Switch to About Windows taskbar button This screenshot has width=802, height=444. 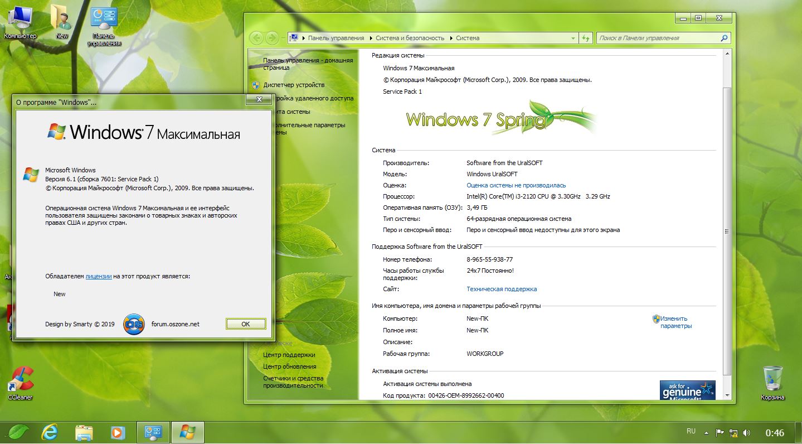[188, 432]
